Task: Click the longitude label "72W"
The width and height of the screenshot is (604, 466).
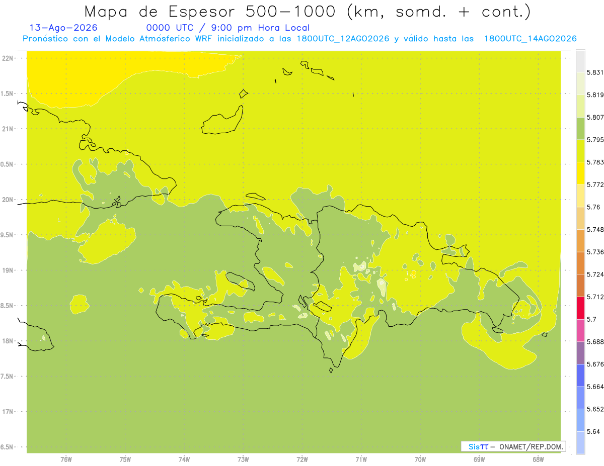Action: (303, 459)
